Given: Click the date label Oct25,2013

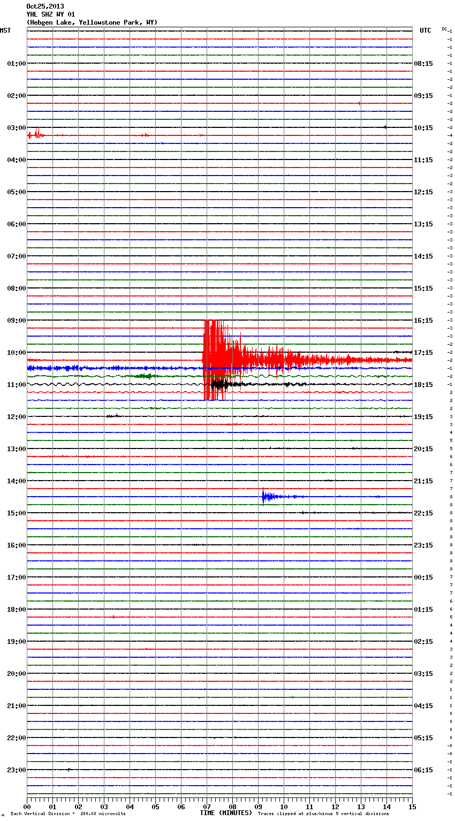Looking at the screenshot, I should point(45,6).
